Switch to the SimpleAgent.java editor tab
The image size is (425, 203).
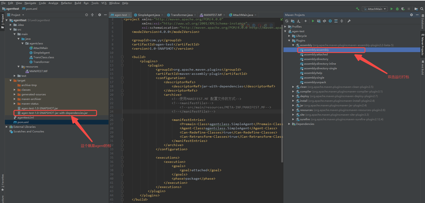[148, 15]
